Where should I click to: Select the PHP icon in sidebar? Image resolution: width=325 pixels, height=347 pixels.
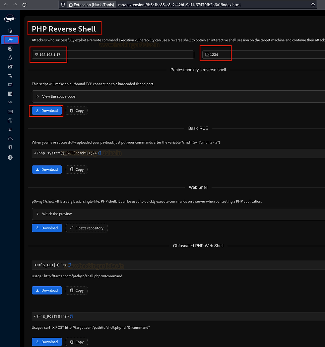tap(10, 40)
